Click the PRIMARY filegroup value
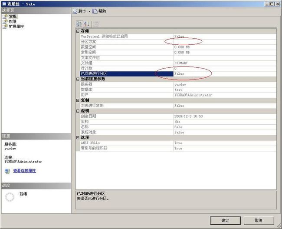 point(181,63)
